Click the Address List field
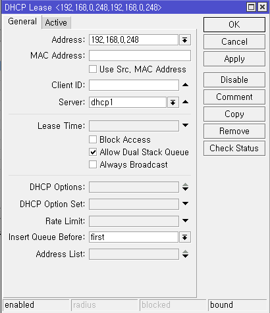Image resolution: width=270 pixels, height=313 pixels. pyautogui.click(x=134, y=254)
